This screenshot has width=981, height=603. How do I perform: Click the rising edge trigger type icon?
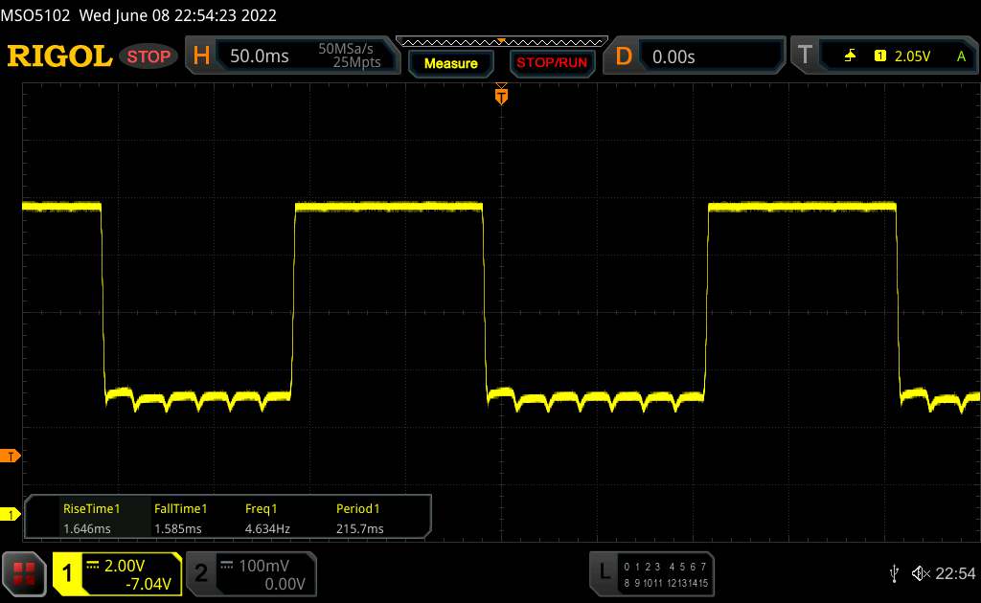pyautogui.click(x=850, y=56)
